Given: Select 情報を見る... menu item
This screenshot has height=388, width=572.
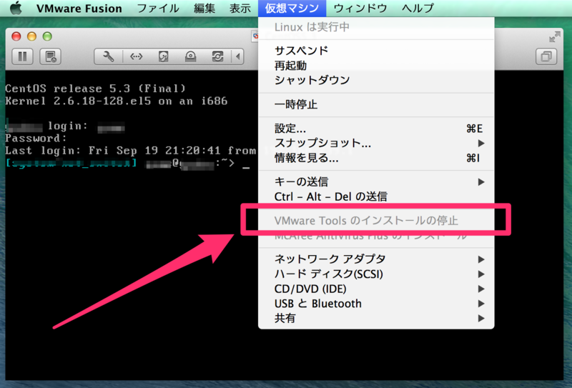Looking at the screenshot, I should [376, 158].
